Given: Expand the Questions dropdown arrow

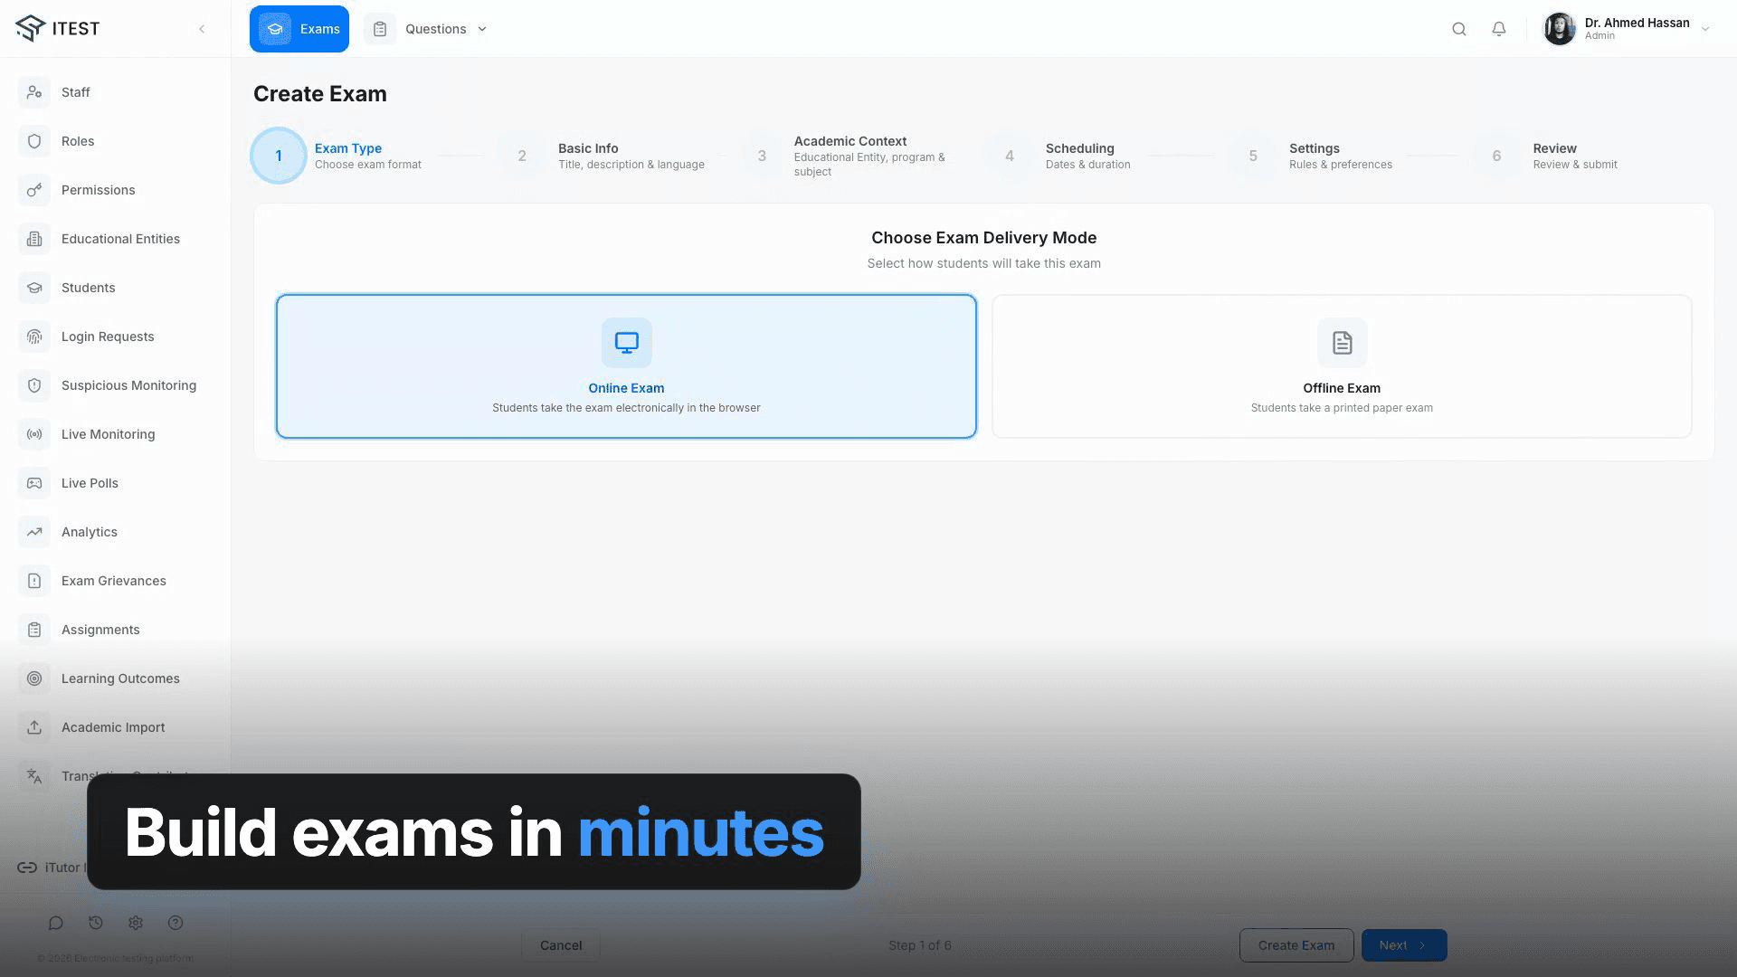Looking at the screenshot, I should pos(482,29).
